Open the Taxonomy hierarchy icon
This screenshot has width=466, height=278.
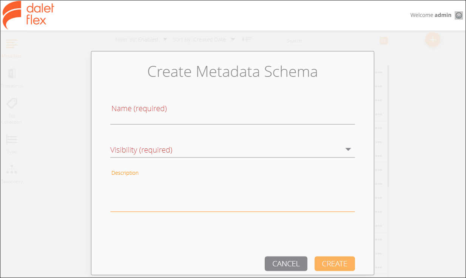(12, 170)
